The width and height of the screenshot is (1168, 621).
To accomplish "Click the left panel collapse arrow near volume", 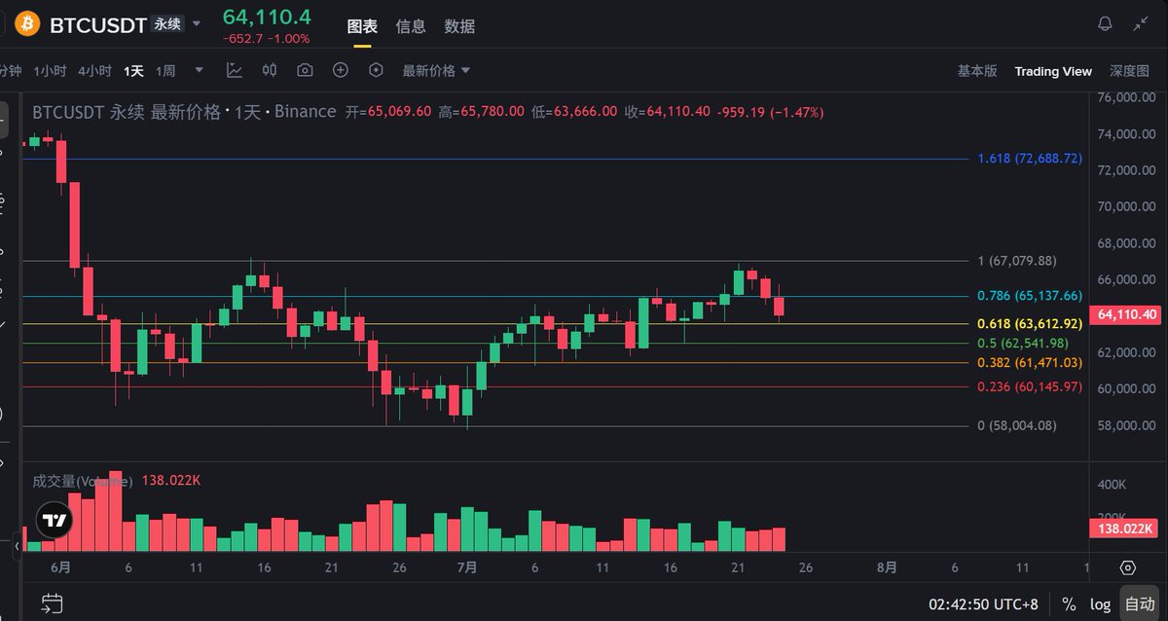I will pos(17,549).
